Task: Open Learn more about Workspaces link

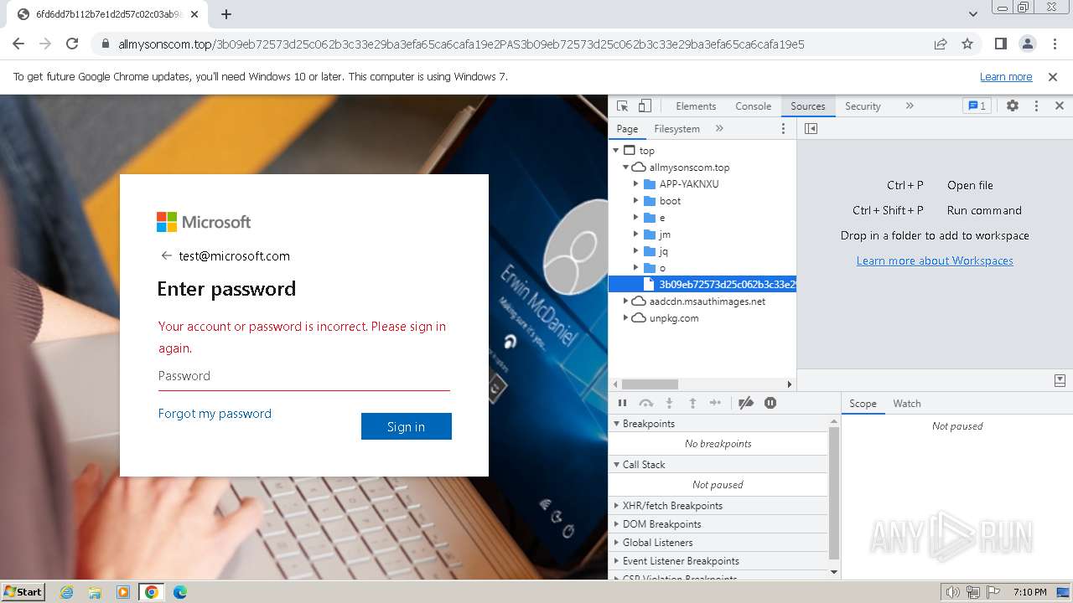Action: 935,260
